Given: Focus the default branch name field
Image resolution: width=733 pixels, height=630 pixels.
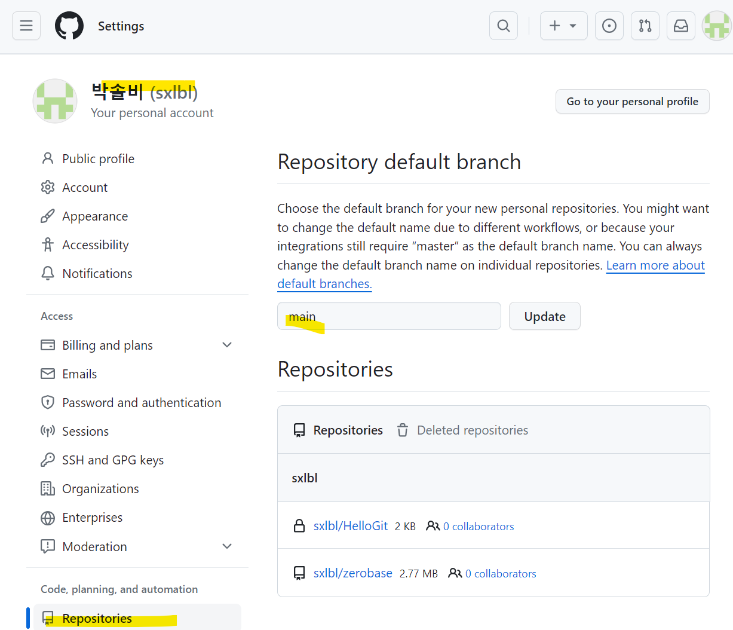Looking at the screenshot, I should click(x=389, y=316).
